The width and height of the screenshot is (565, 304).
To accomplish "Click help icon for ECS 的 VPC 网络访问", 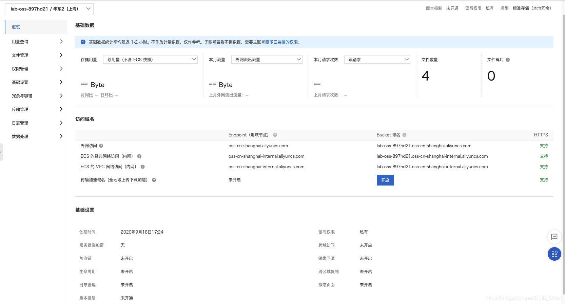I will [142, 167].
